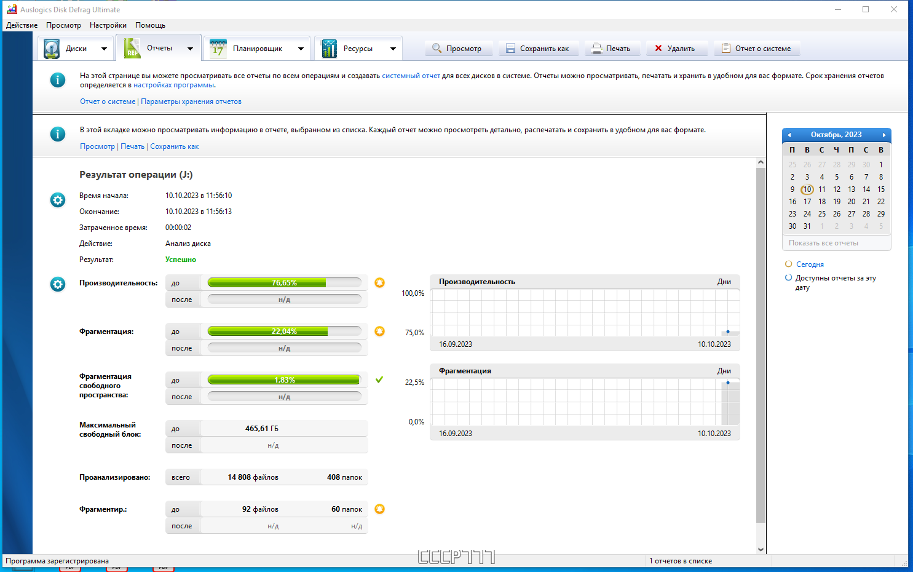Click the Сегодня circle marker icon
The width and height of the screenshot is (913, 572).
(x=788, y=264)
